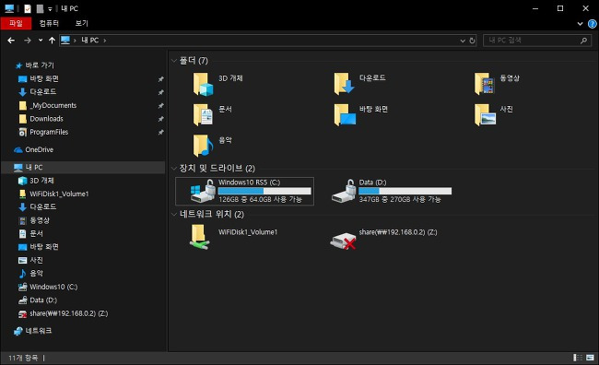
Task: Collapse the 장치 및 드라이브 (2) group
Action: point(174,168)
